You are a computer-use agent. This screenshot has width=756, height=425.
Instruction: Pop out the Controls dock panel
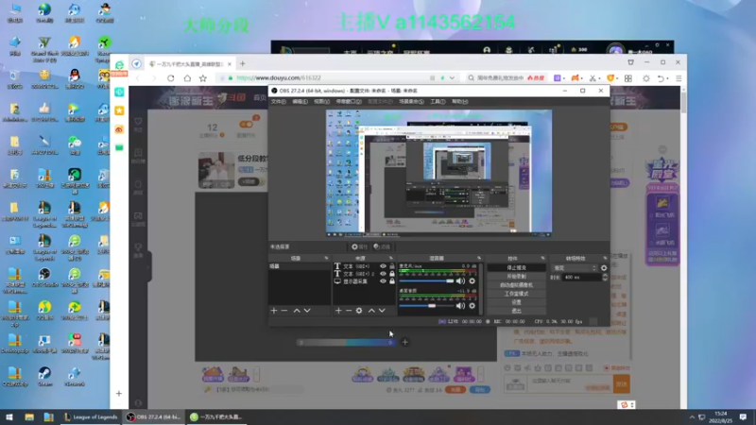pyautogui.click(x=542, y=258)
